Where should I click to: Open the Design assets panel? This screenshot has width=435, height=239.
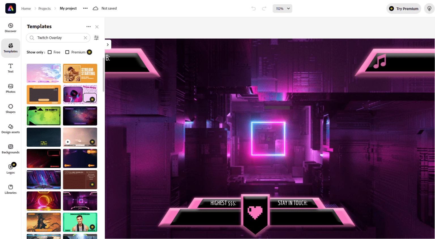pos(10,129)
